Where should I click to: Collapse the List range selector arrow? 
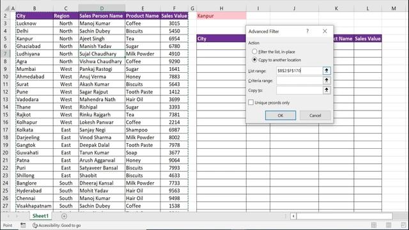tap(327, 71)
